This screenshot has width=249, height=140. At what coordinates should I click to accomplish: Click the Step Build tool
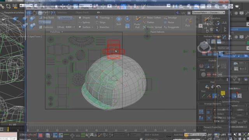(47, 17)
